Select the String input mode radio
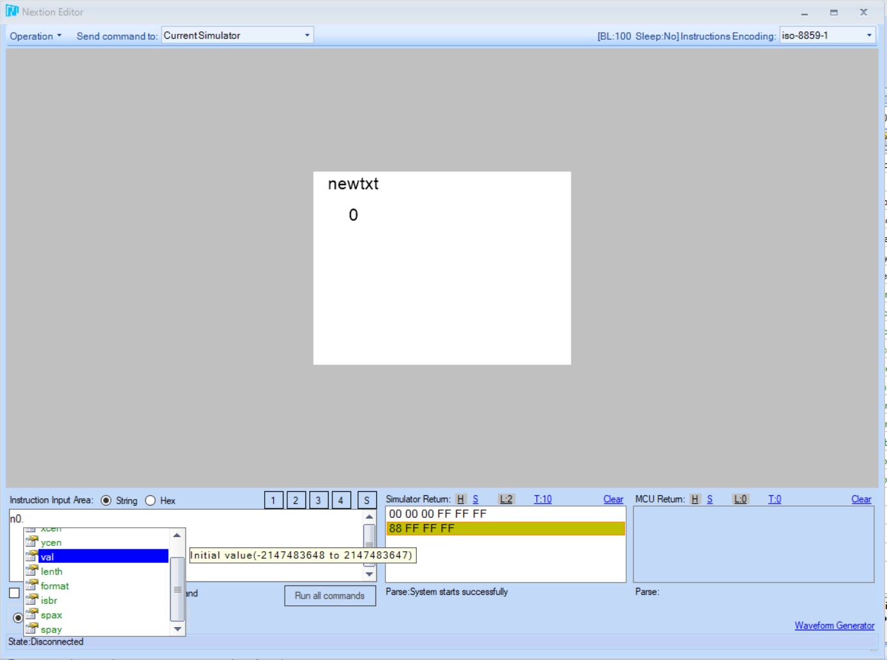Viewport: 887px width, 660px height. click(x=106, y=500)
